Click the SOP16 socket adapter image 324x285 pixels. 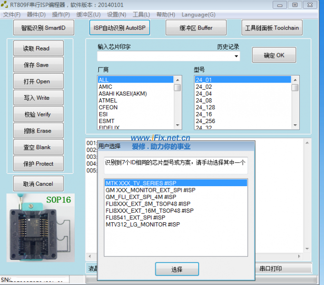click(40, 228)
